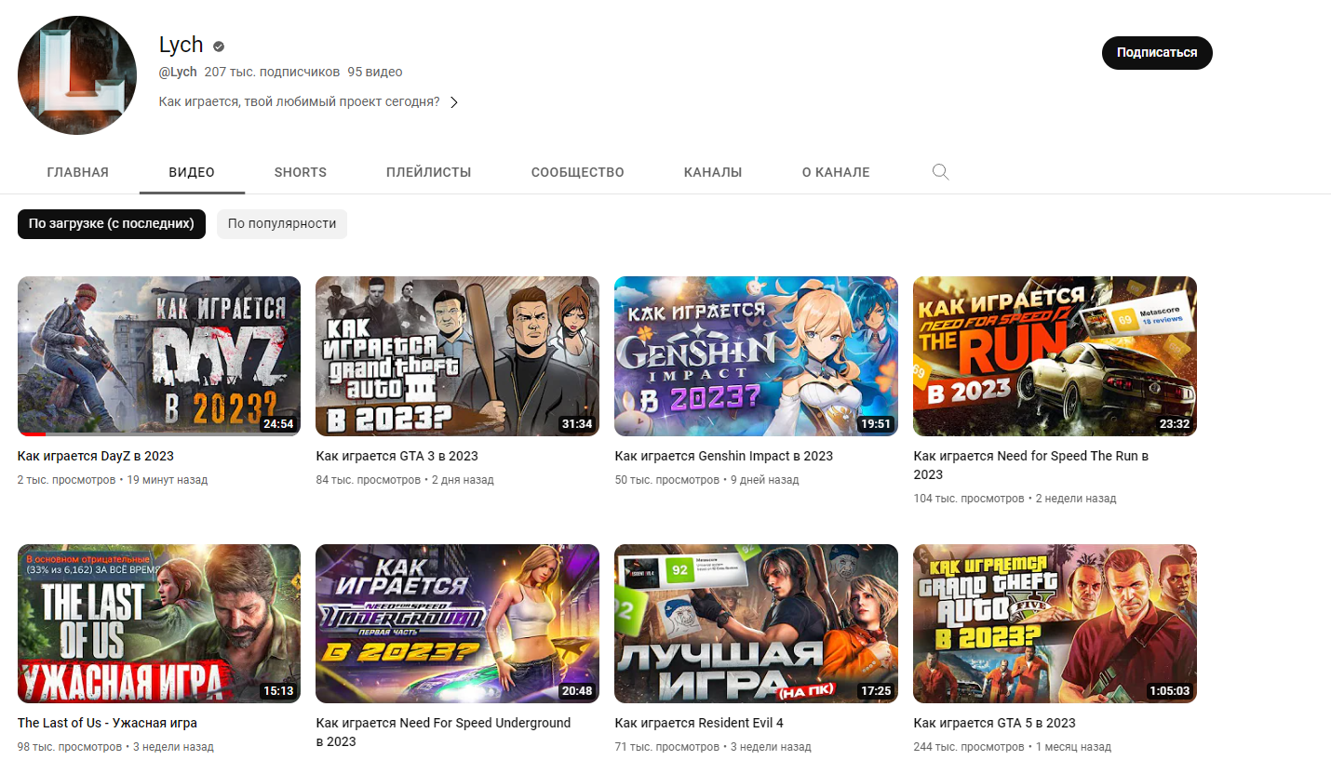Click the channel description 'Как играется, твой любимый проект сегодня?'
Screen dimensions: 1331x760
300,102
